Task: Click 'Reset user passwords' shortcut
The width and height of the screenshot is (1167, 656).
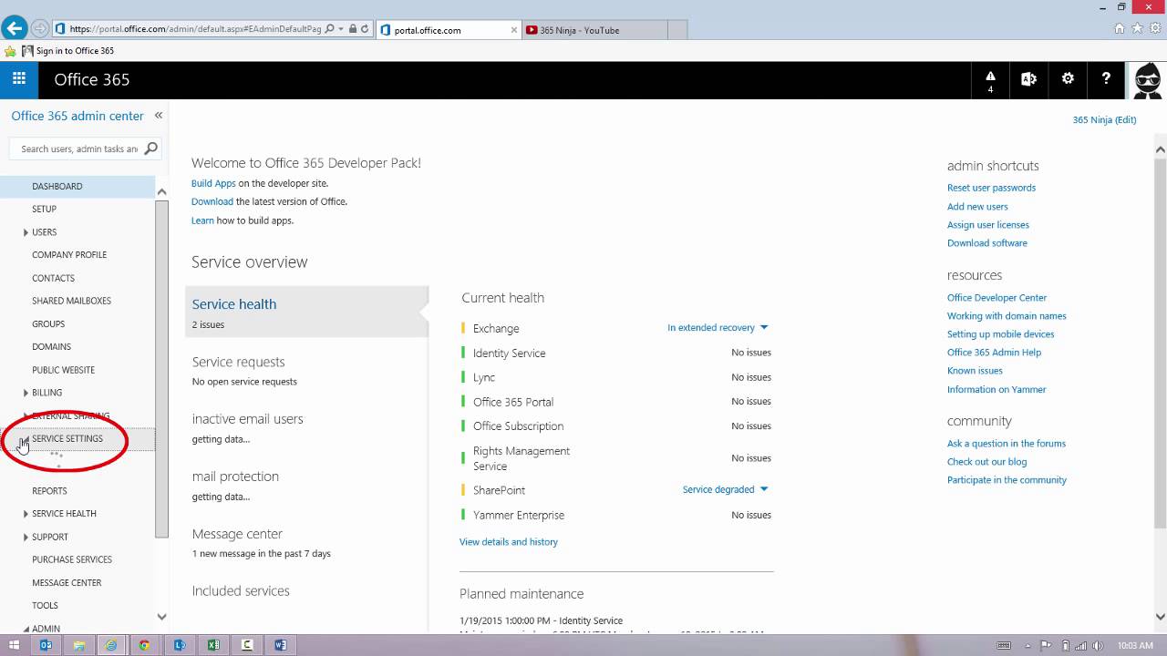Action: (x=991, y=188)
